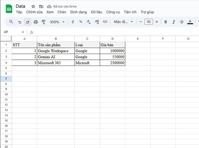The width and height of the screenshot is (199, 148).
Task: Undo the last action
Action: point(20,22)
